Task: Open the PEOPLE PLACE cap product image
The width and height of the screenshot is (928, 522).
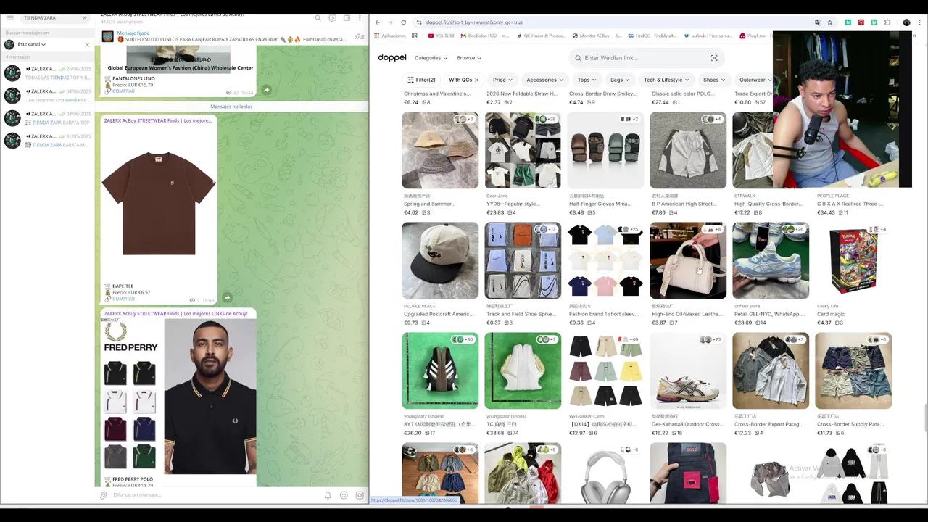Action: tap(440, 260)
